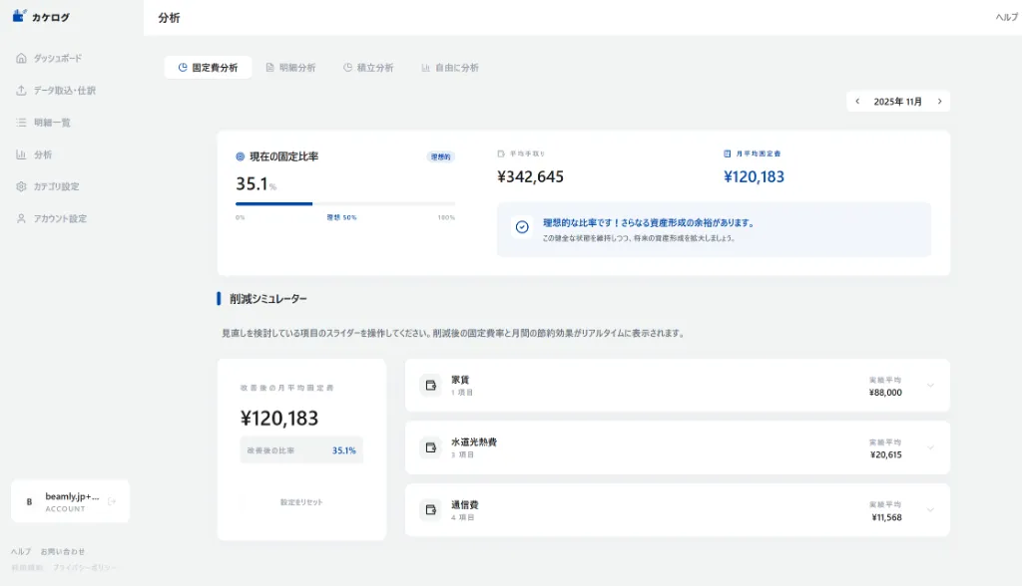Click the 35.1% current ratio value
This screenshot has width=1022, height=586.
click(x=256, y=184)
